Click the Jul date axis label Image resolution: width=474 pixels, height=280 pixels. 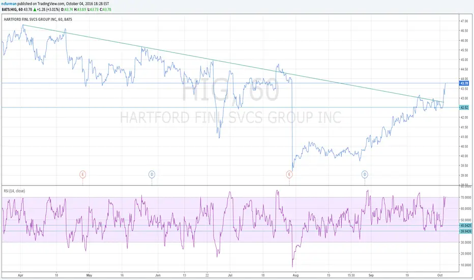click(x=230, y=275)
